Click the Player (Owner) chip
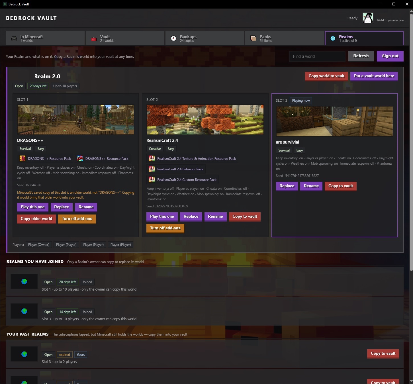Screen dimensions: 413x384 click(39, 245)
